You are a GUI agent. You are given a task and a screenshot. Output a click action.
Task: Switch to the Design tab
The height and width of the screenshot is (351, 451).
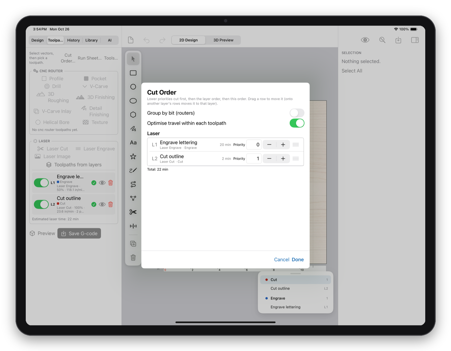[37, 40]
